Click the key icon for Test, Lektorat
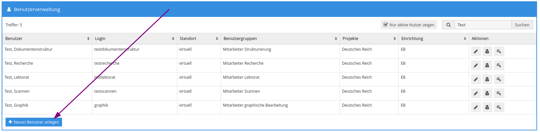Screen dimensions: 540x132 point(499,79)
